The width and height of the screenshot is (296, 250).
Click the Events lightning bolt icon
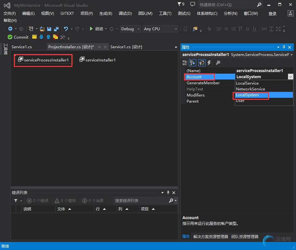click(209, 63)
